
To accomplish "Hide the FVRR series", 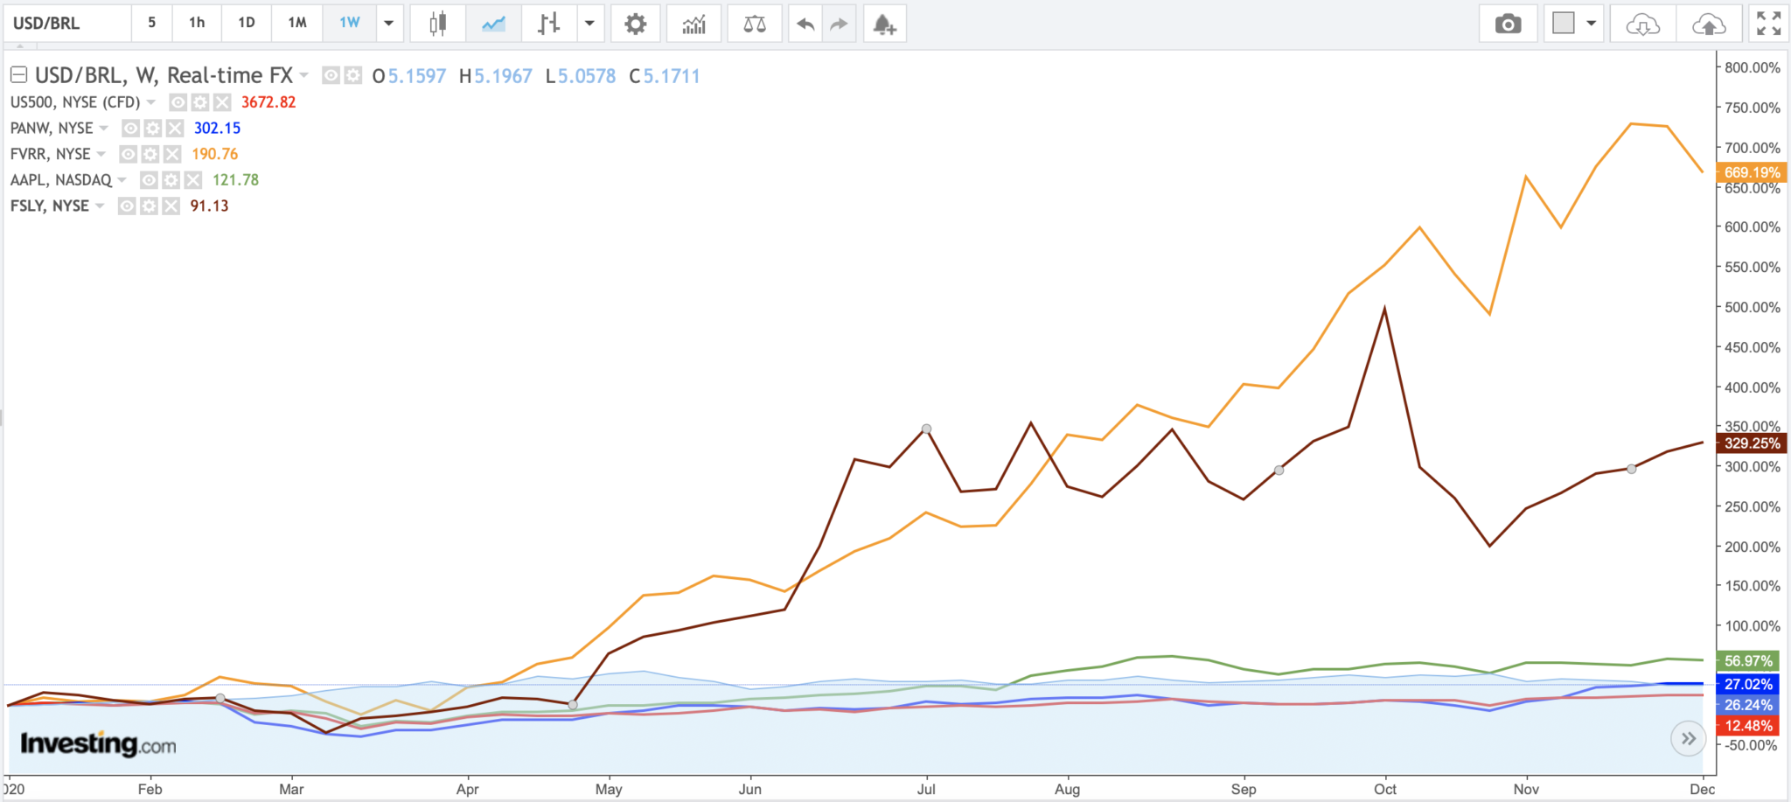I will 128,155.
